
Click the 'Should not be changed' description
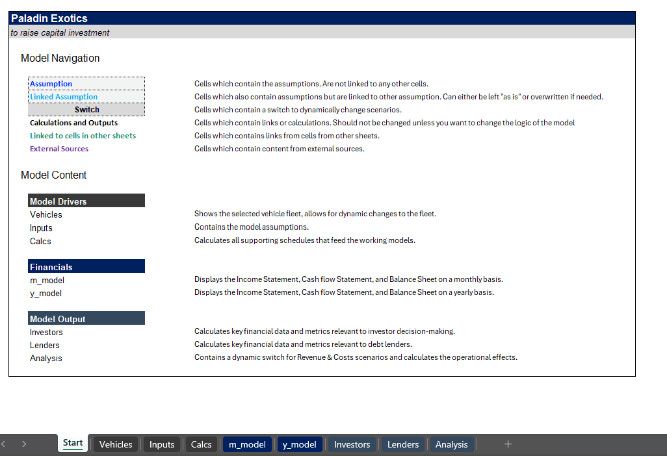[x=385, y=123]
